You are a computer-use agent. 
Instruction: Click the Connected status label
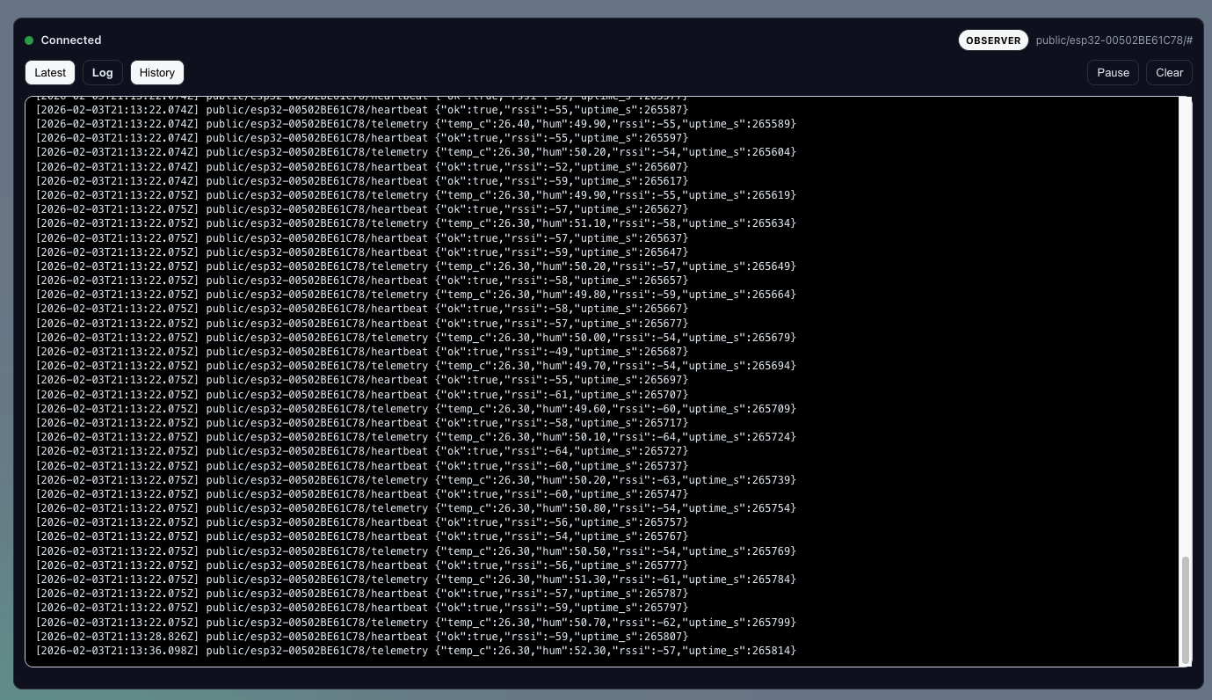(71, 40)
